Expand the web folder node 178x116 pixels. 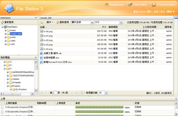pos(5,44)
